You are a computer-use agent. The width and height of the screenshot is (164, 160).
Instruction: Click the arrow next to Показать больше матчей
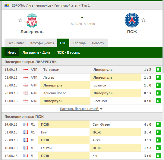click(x=101, y=109)
